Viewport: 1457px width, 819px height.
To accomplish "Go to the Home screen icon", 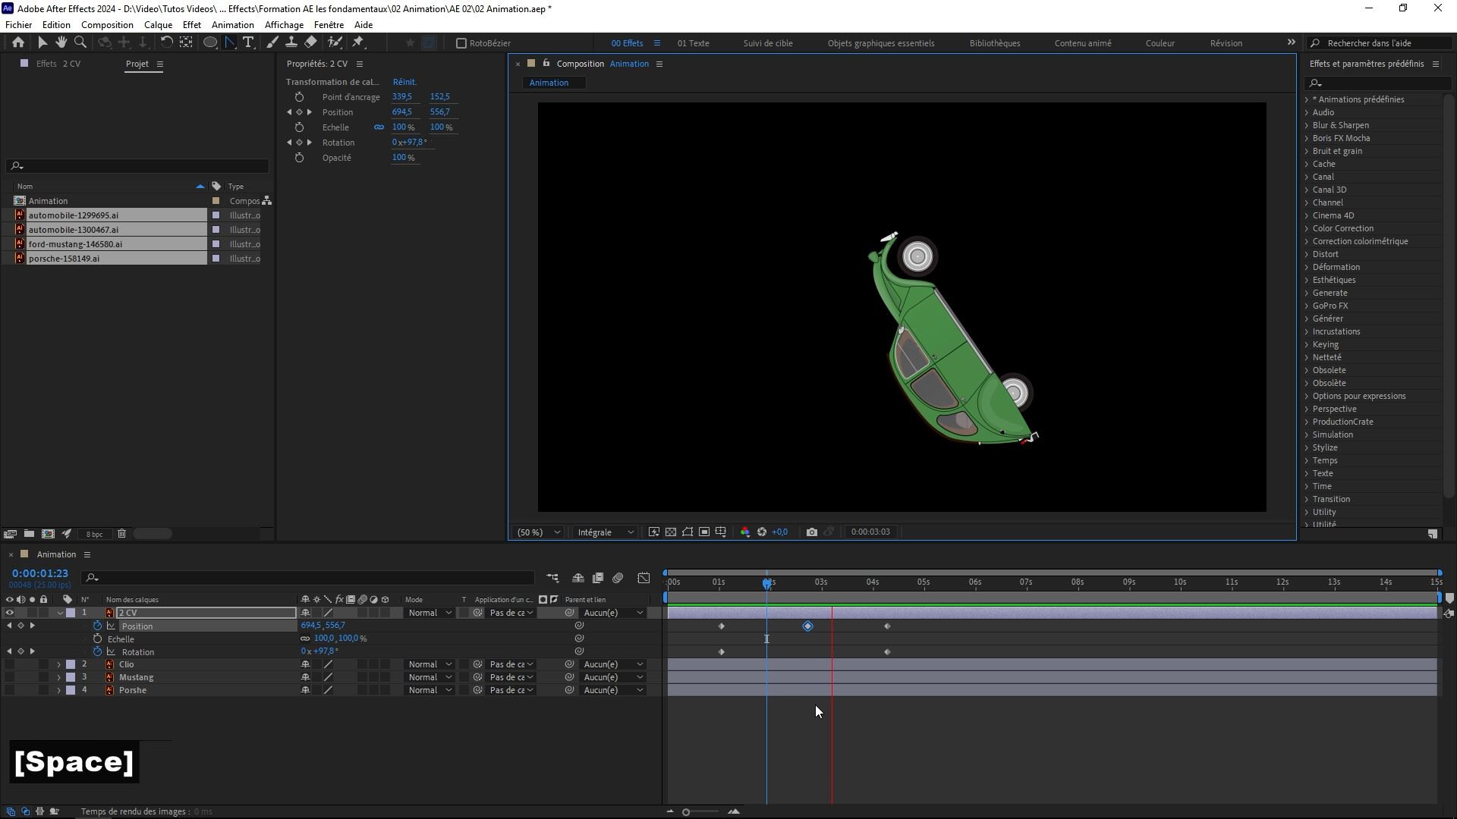I will [x=18, y=42].
